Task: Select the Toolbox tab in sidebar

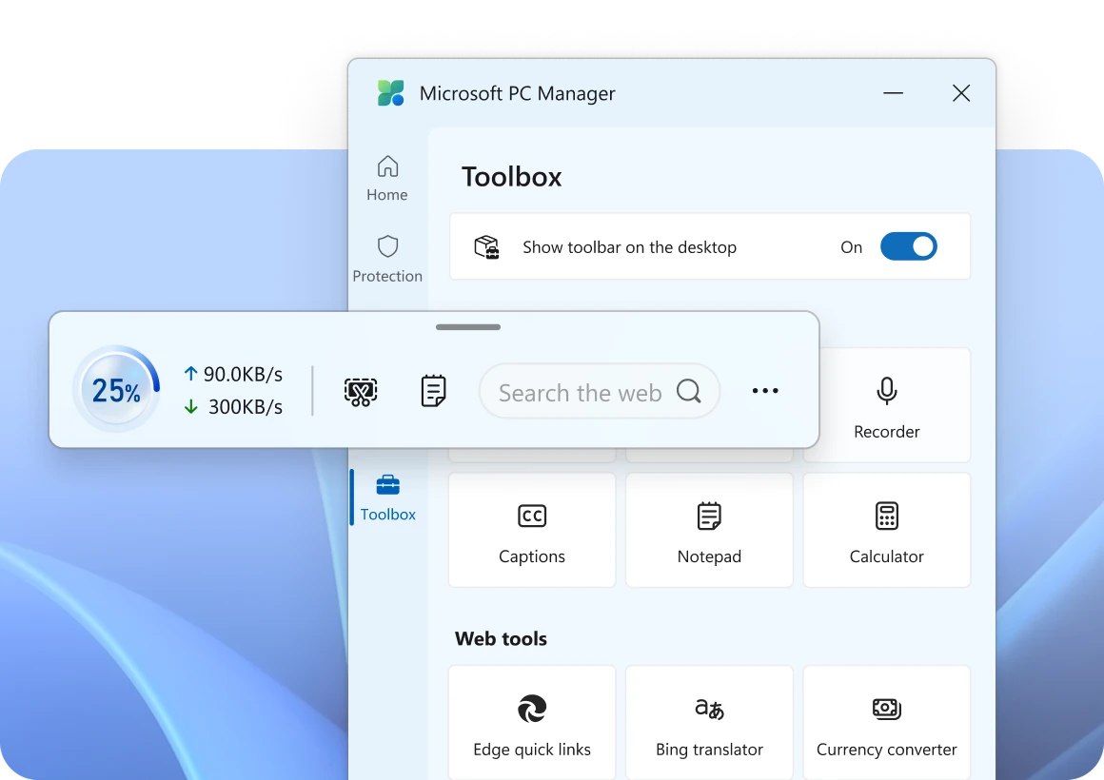Action: pyautogui.click(x=387, y=498)
